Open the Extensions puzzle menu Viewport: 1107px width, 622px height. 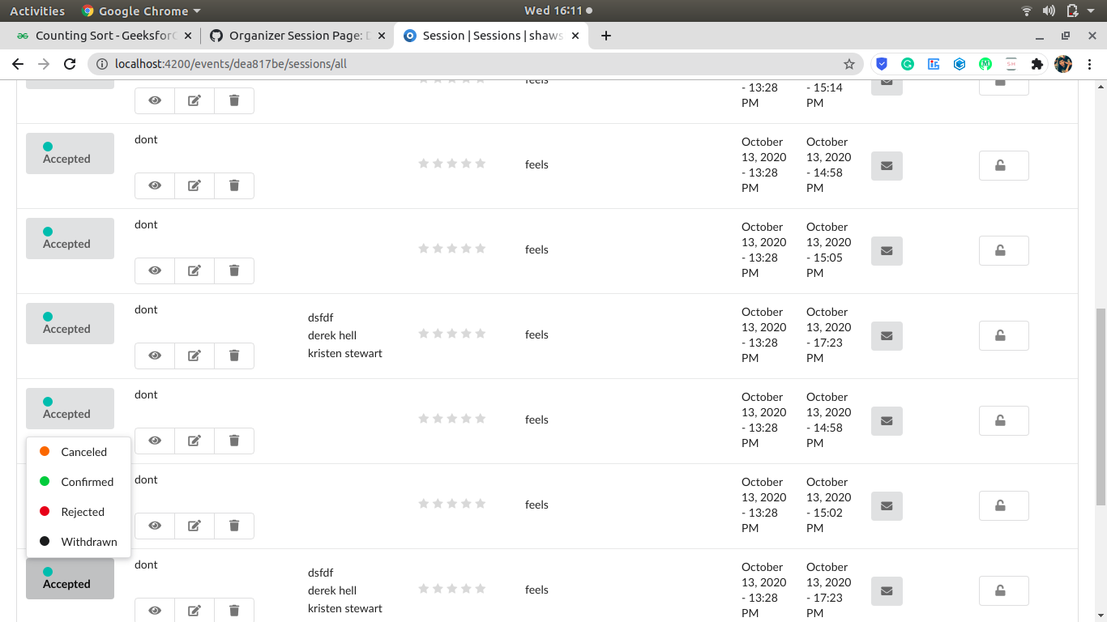pos(1036,64)
